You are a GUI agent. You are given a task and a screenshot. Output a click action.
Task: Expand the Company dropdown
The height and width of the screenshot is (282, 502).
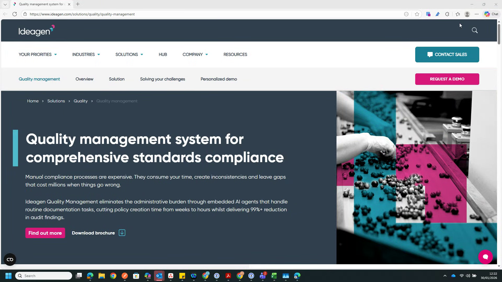pos(195,54)
